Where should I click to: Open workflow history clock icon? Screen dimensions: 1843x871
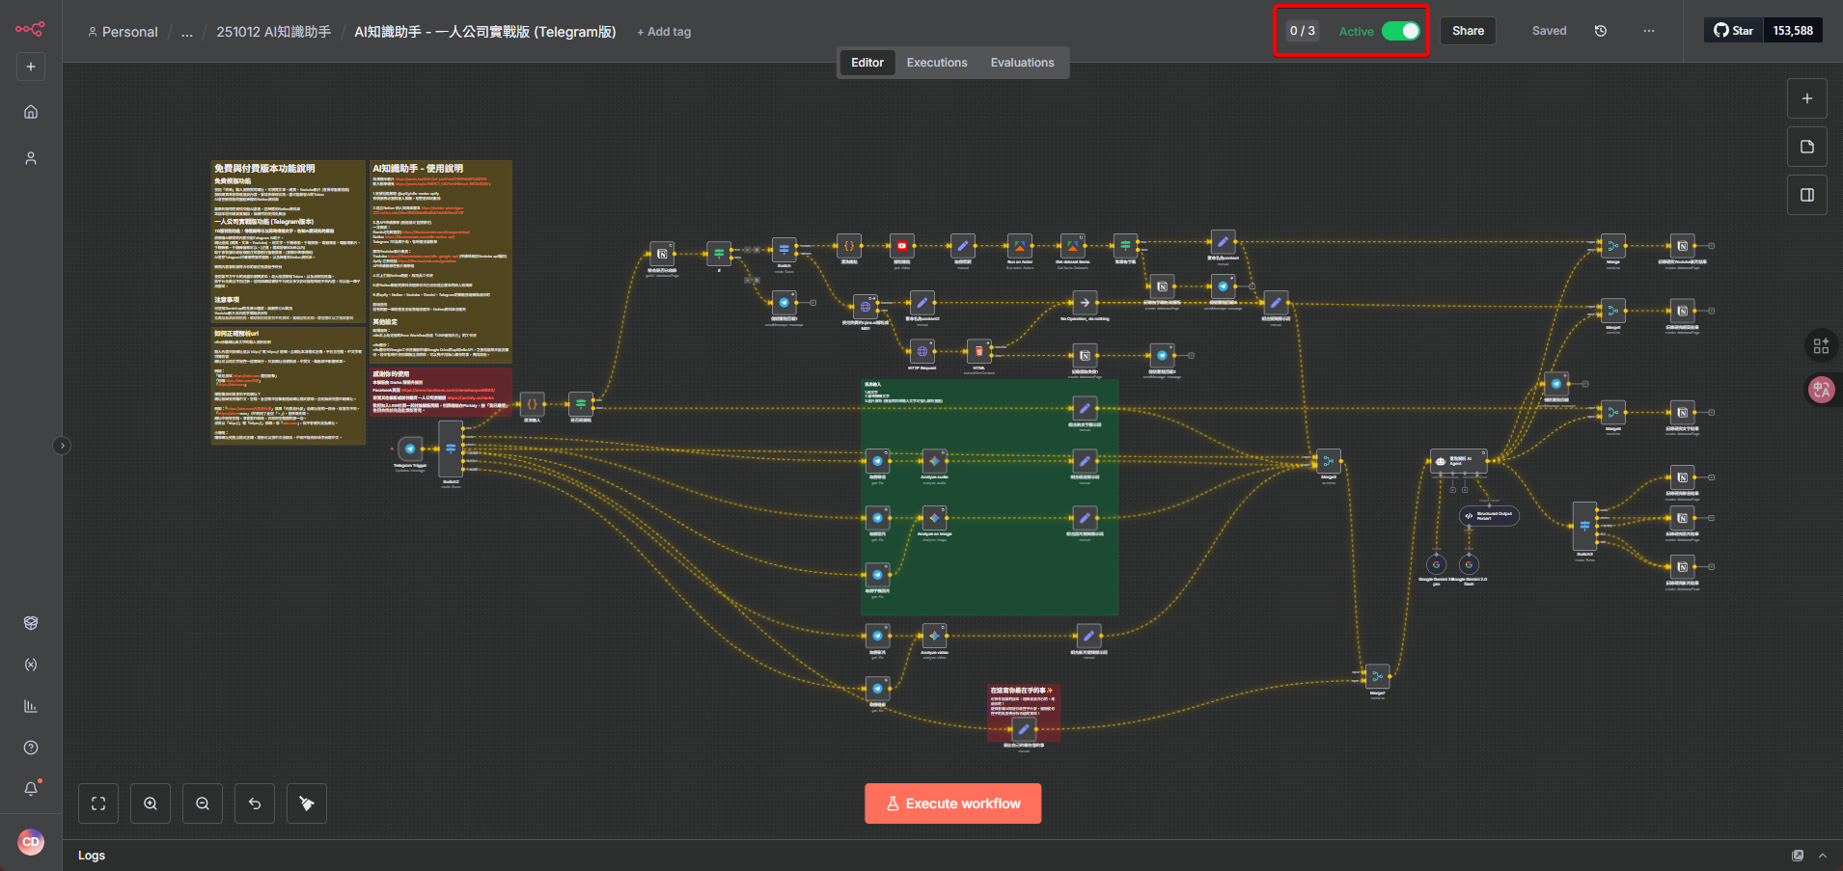click(1601, 31)
